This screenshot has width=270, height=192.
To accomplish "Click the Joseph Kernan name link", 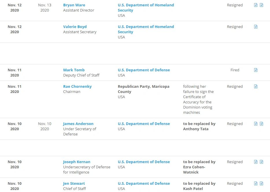I will click(x=77, y=162).
